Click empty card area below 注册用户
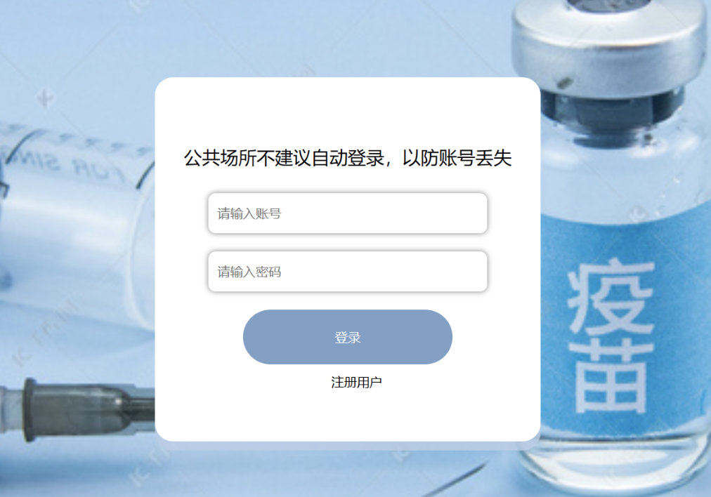The image size is (711, 497). coord(347,416)
